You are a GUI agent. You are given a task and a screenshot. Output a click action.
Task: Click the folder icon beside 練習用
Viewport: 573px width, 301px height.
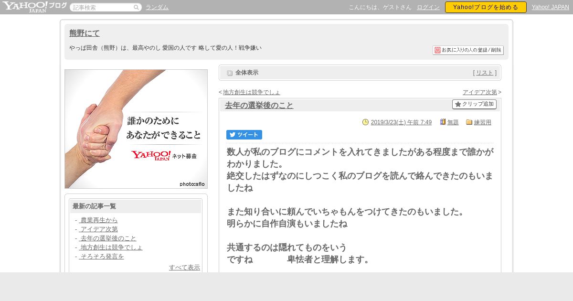click(469, 122)
